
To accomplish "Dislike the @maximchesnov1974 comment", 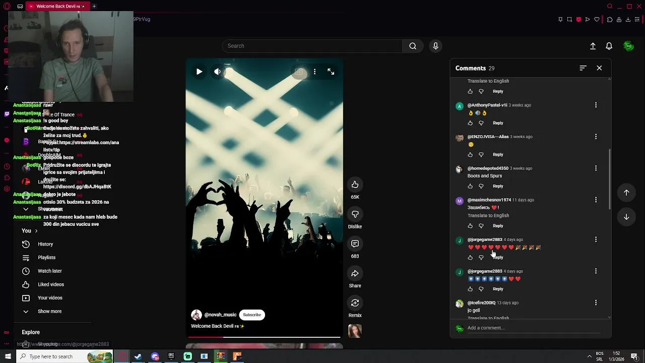I will 481,226.
